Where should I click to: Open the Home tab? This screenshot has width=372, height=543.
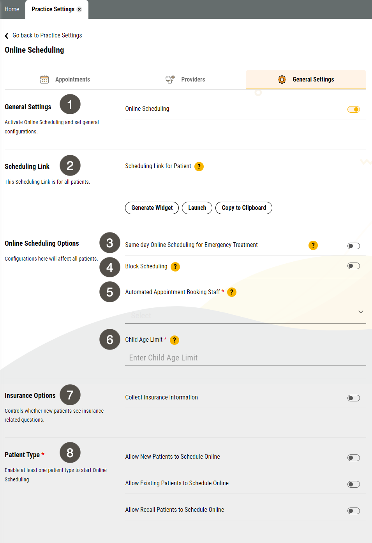click(x=12, y=9)
